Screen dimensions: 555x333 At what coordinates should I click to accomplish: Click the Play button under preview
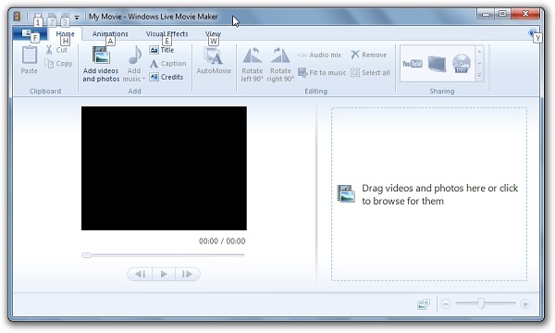click(164, 274)
